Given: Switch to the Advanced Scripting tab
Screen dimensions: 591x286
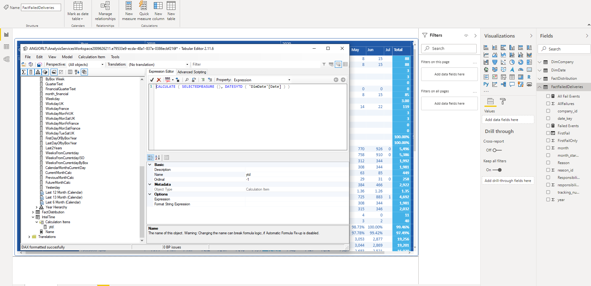Looking at the screenshot, I should (192, 72).
